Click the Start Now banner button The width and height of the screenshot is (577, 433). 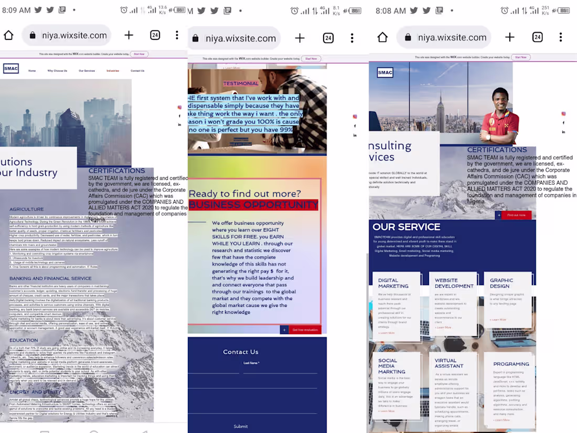click(139, 54)
